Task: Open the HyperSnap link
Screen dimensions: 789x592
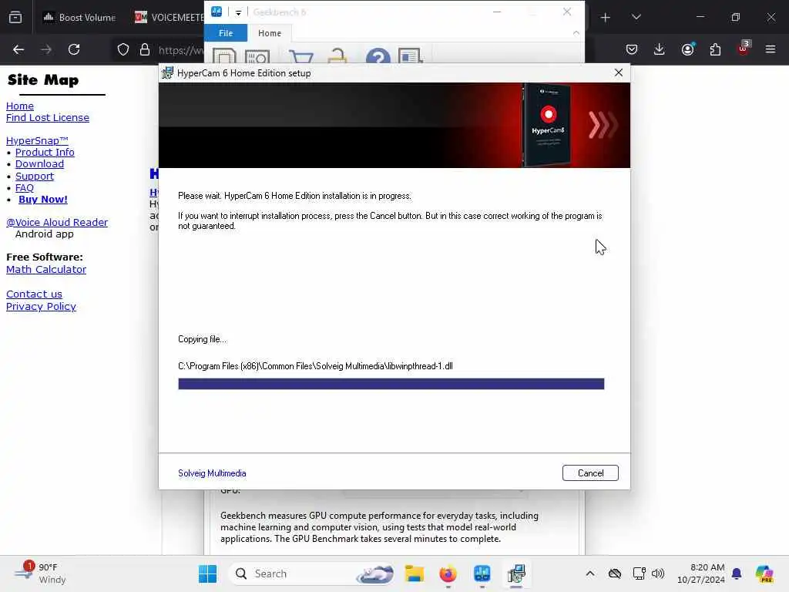Action: tap(37, 140)
